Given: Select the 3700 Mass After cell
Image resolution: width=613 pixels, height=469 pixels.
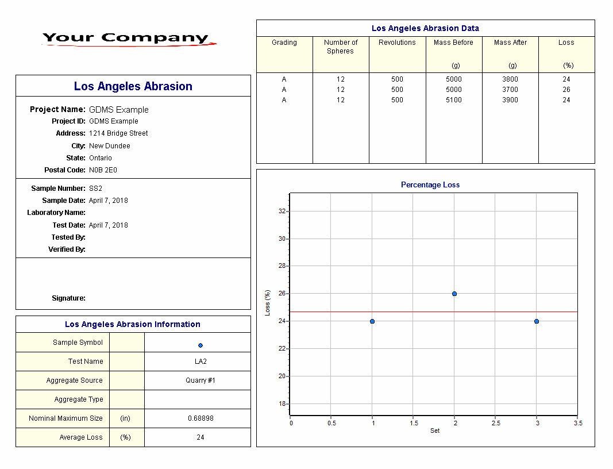Looking at the screenshot, I should tap(510, 90).
